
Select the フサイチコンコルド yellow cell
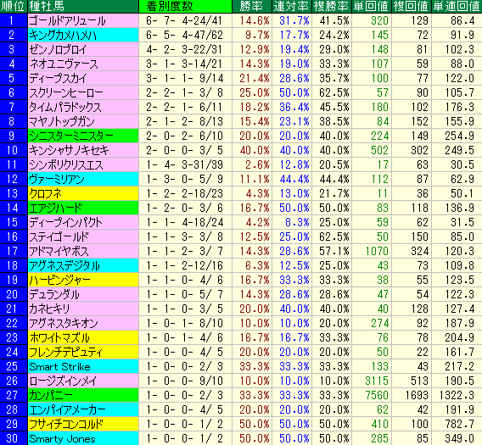[x=83, y=424]
